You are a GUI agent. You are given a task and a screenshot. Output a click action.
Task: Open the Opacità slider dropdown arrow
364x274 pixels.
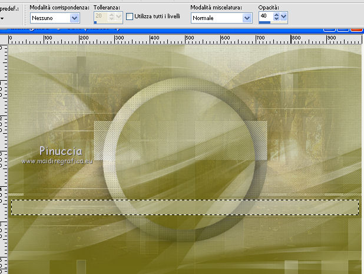284,16
